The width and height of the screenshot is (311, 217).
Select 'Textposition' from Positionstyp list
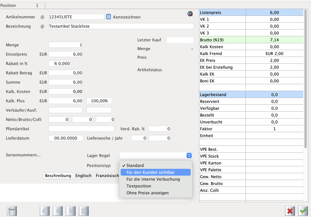(138, 186)
